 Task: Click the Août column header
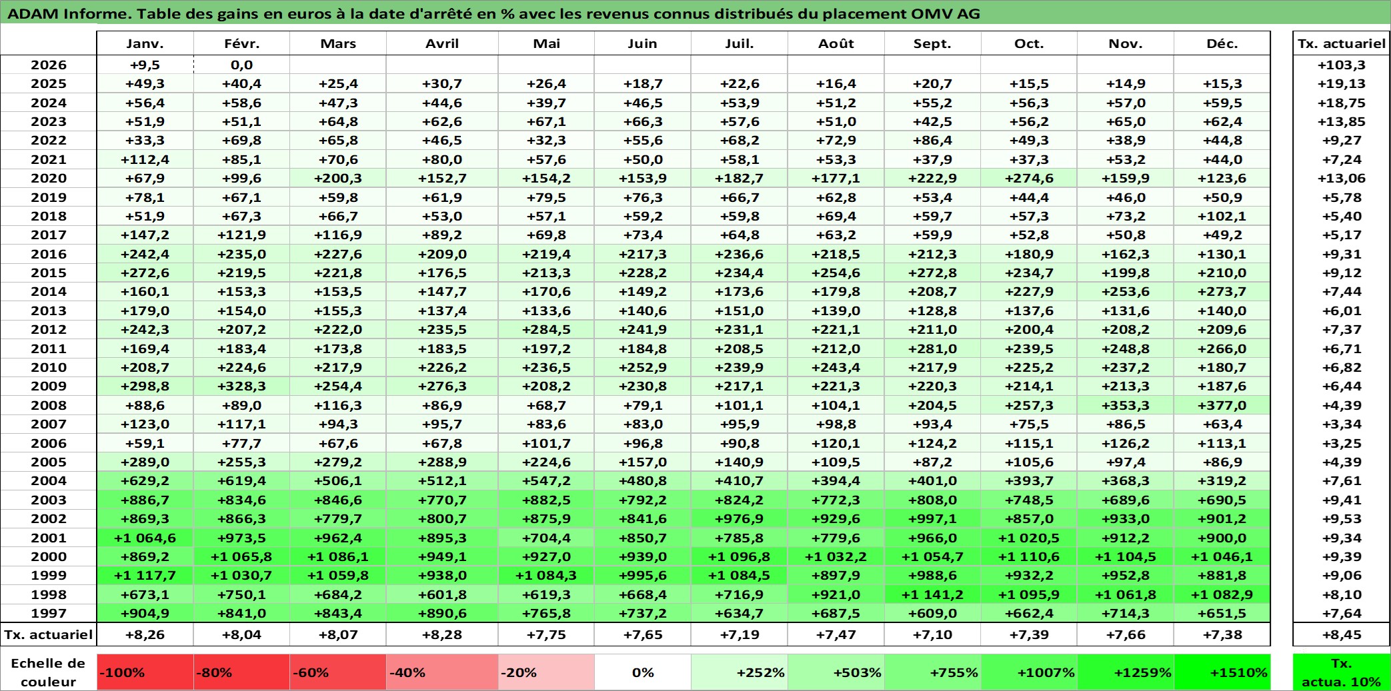[x=836, y=43]
